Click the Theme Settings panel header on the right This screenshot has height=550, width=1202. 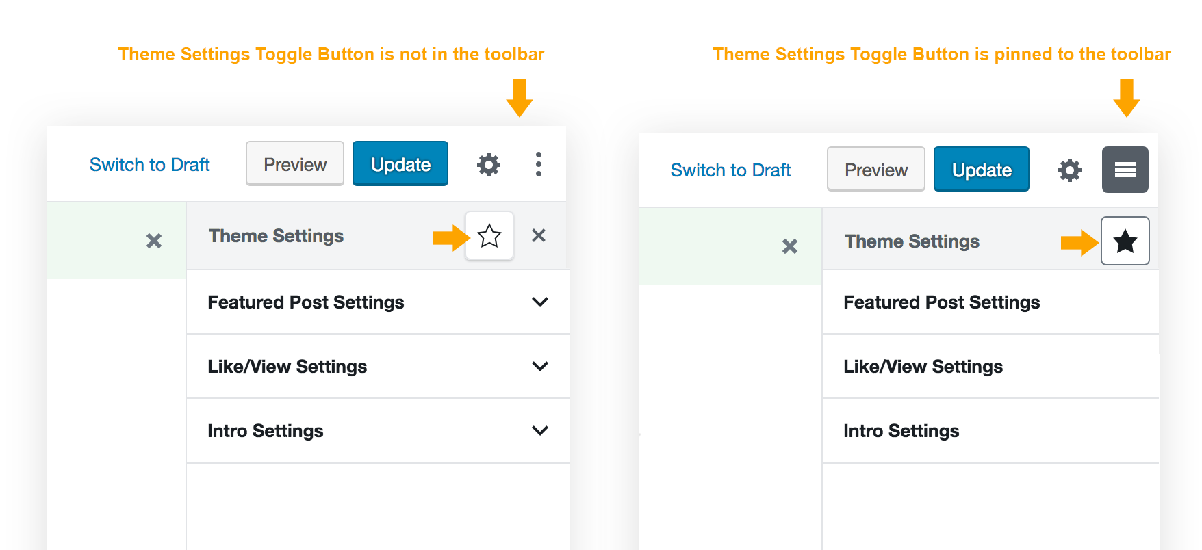point(912,241)
